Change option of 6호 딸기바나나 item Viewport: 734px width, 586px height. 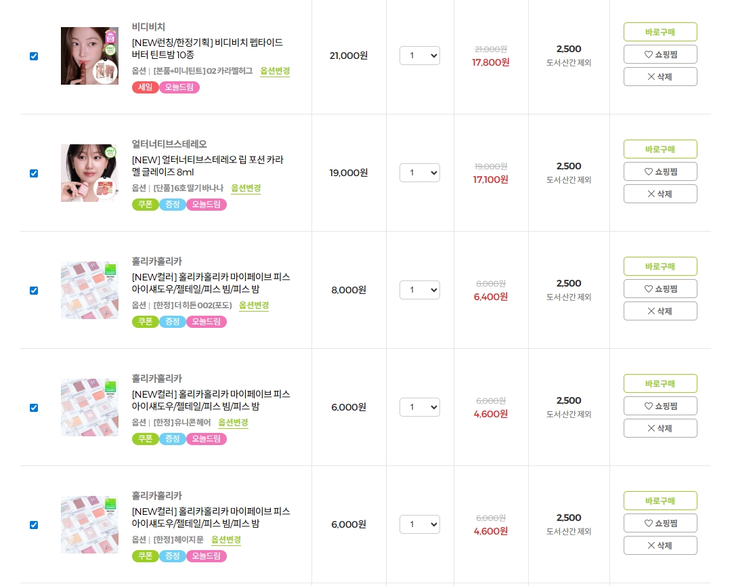click(x=246, y=188)
